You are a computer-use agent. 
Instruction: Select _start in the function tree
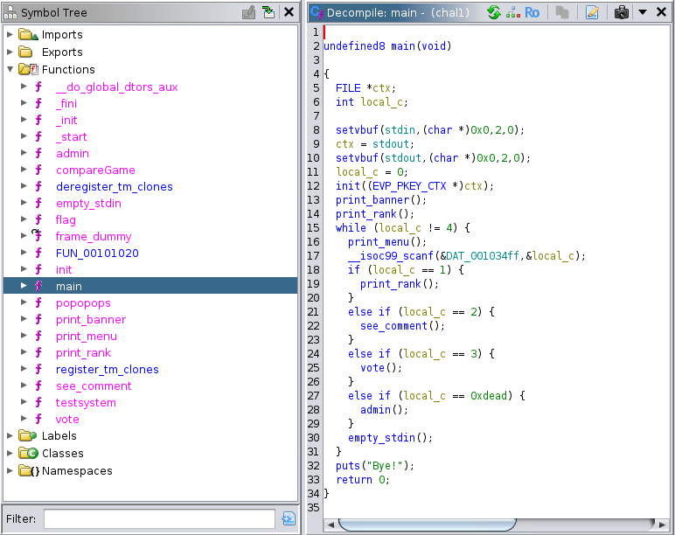[x=72, y=137]
